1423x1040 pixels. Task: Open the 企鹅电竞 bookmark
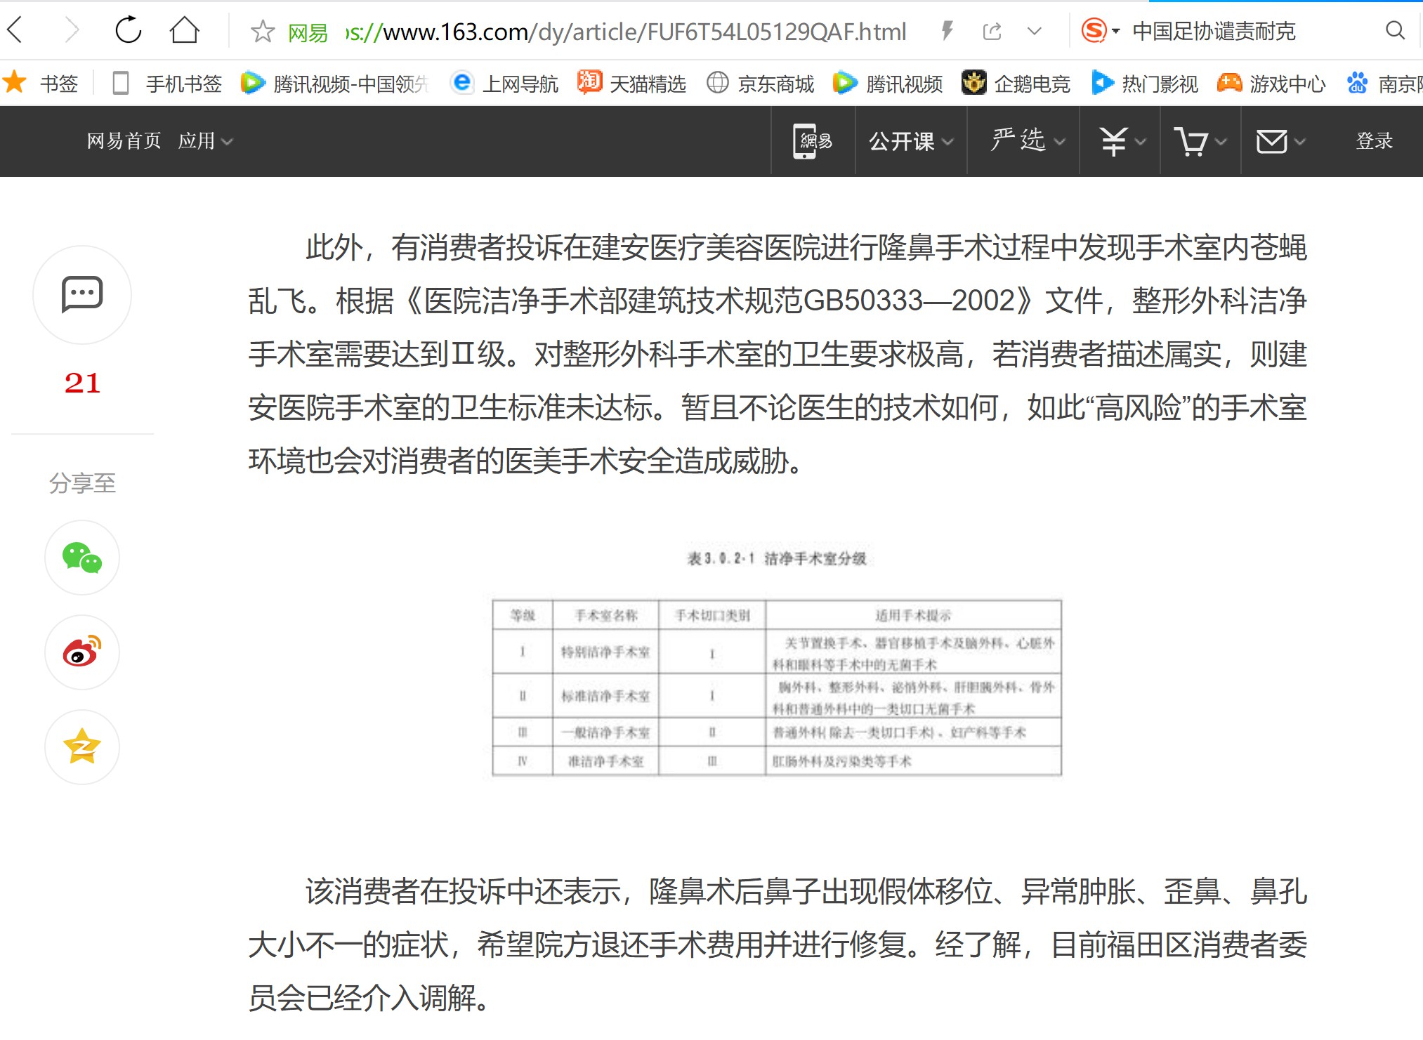[1016, 84]
